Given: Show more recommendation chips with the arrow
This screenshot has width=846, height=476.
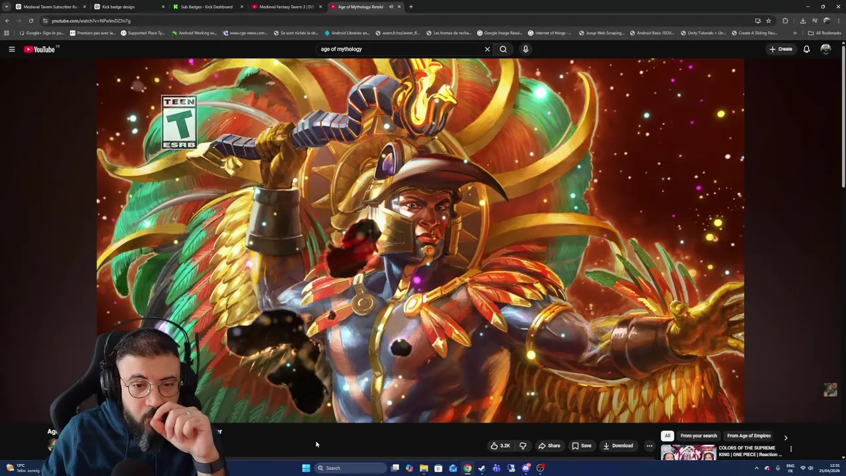Looking at the screenshot, I should coord(785,438).
